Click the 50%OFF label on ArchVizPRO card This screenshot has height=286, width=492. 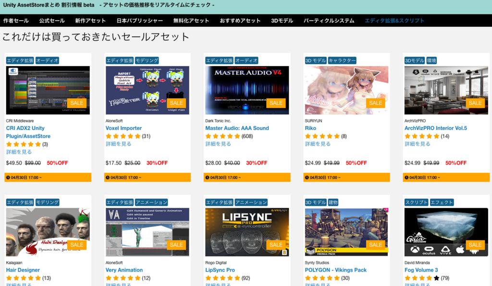pyautogui.click(x=456, y=163)
